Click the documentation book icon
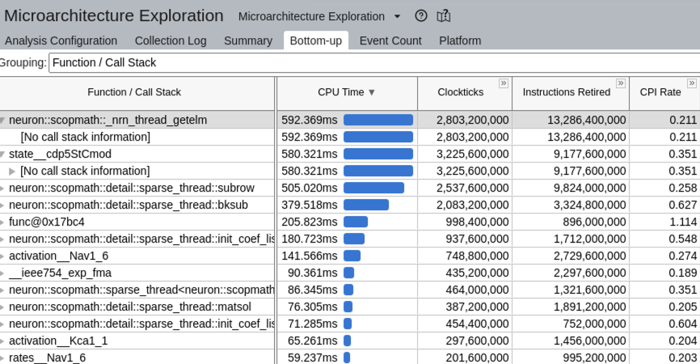This screenshot has height=364, width=700. pos(443,16)
